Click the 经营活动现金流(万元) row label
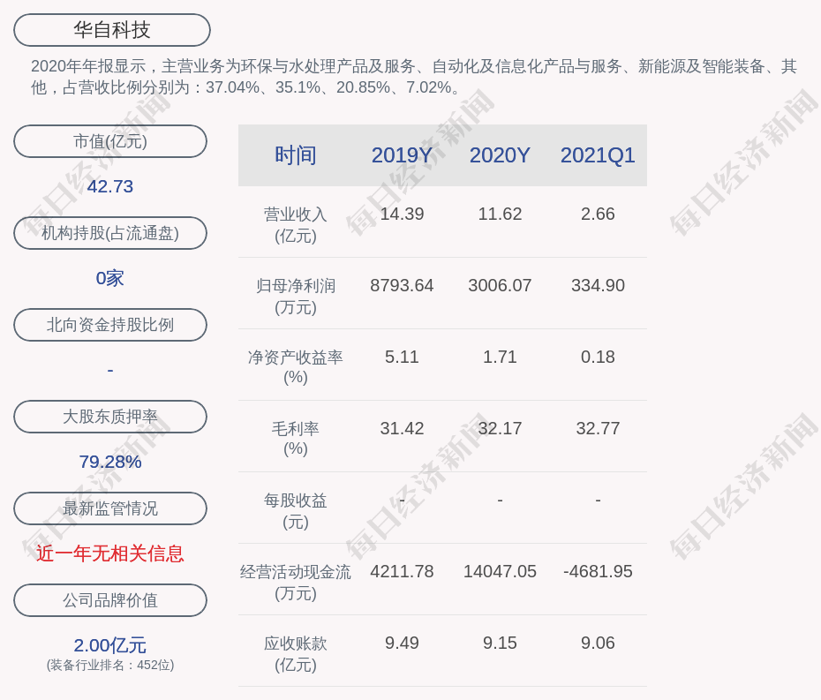 point(296,583)
